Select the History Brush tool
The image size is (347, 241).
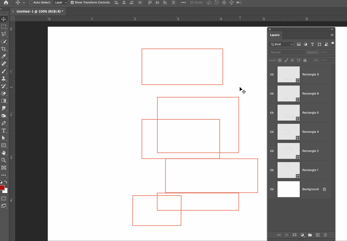4,86
